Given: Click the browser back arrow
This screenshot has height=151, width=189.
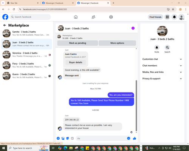Looking at the screenshot, I should (3, 9).
